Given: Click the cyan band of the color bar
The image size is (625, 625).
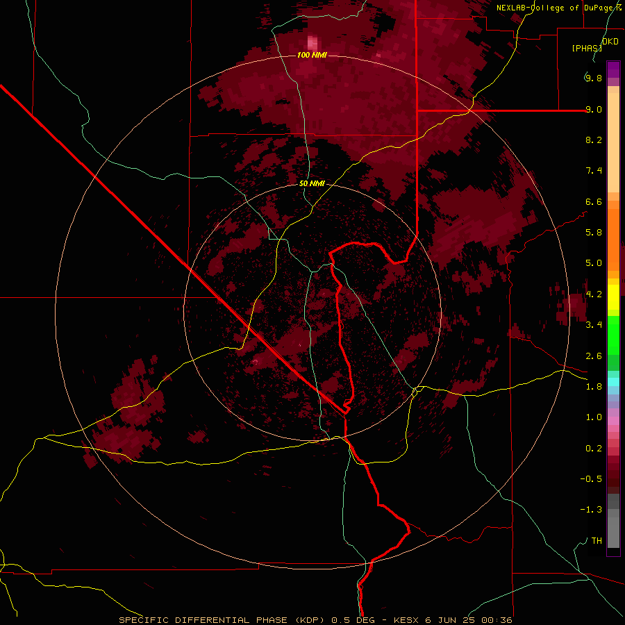Looking at the screenshot, I should click(613, 382).
